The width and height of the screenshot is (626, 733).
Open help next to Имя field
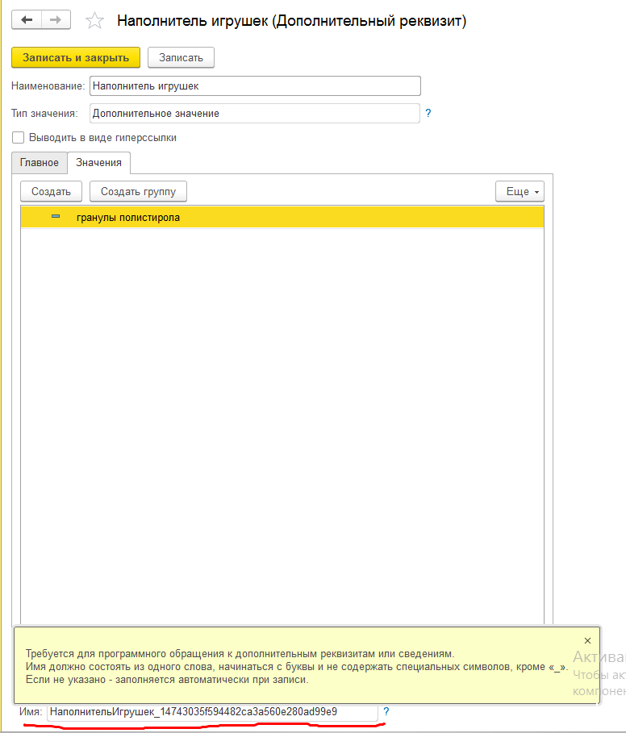pos(386,711)
